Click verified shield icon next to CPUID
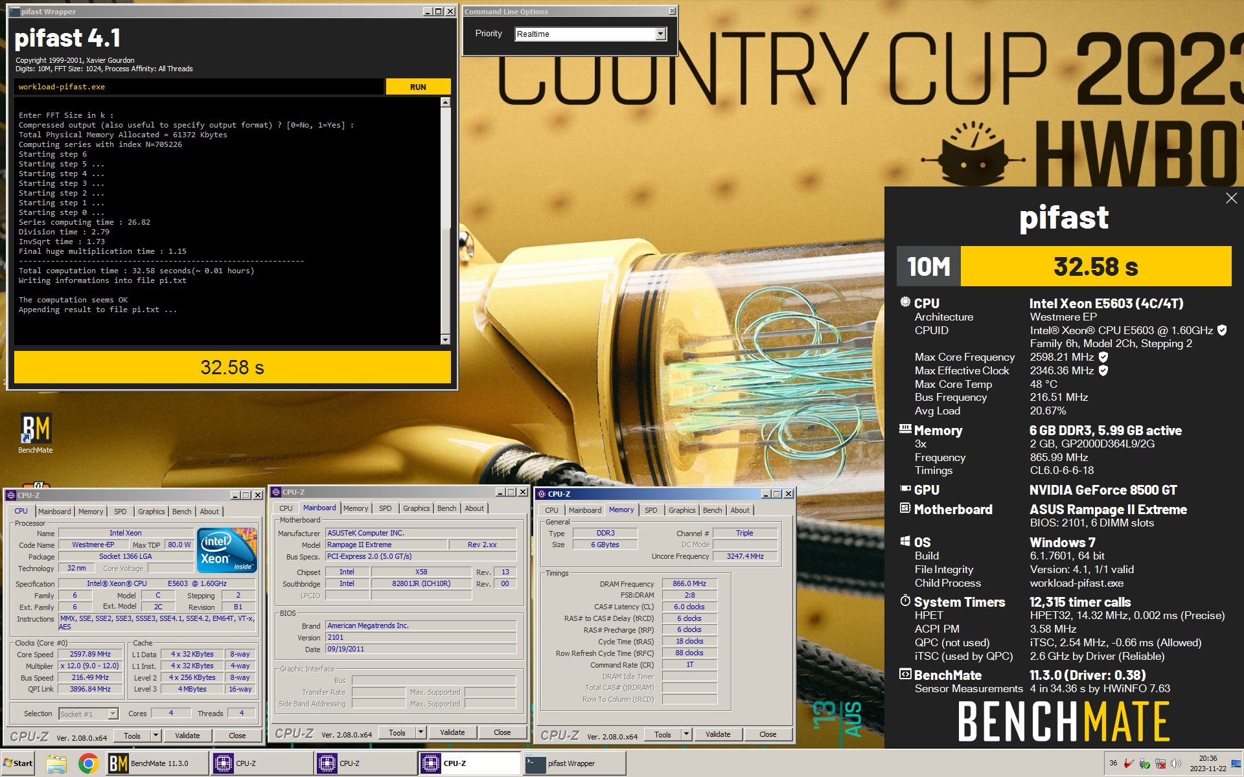1244x777 pixels. coord(1222,330)
